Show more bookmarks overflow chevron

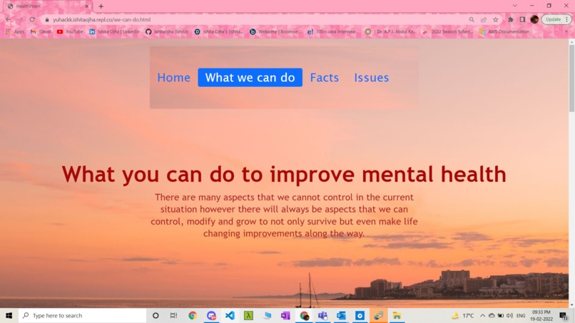pyautogui.click(x=566, y=32)
